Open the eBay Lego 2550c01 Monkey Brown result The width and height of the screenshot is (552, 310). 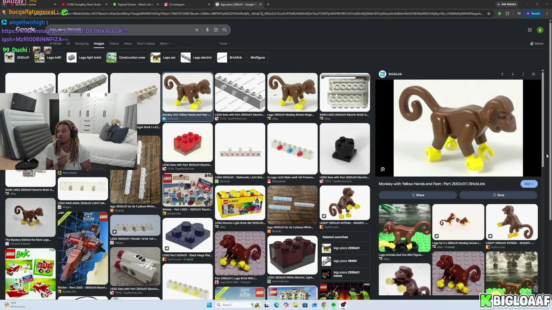pyautogui.click(x=292, y=92)
